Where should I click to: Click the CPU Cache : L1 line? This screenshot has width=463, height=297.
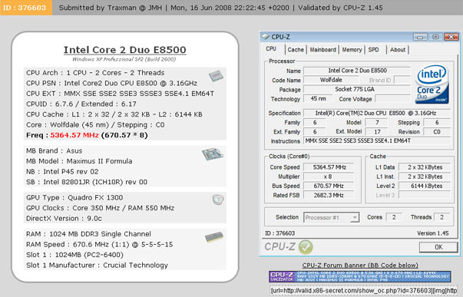tap(114, 114)
